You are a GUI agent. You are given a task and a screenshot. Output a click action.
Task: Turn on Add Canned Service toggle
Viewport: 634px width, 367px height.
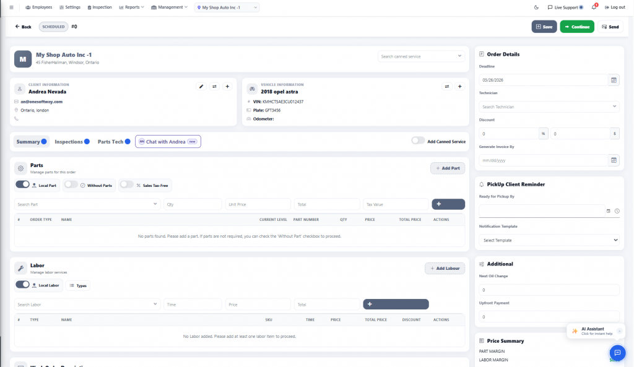419,141
